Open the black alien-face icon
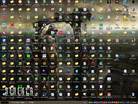Image resolution: width=138 pixels, height=104 pixels. [109, 2]
